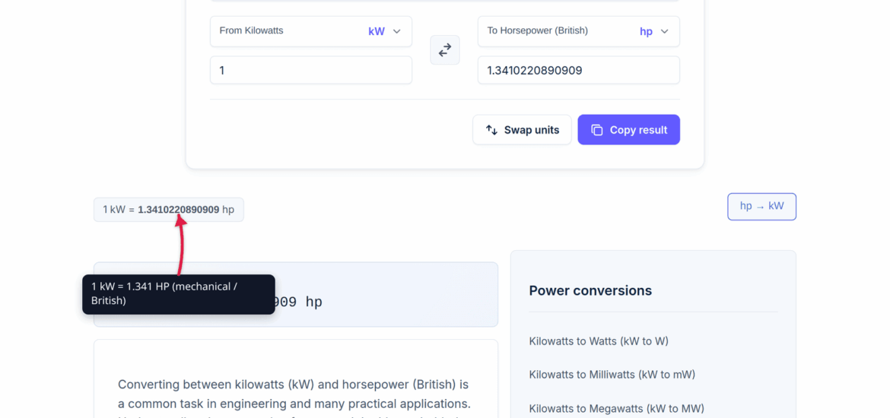Click the hp unit abbreviation label
Screen dimensions: 890x418
tap(646, 31)
